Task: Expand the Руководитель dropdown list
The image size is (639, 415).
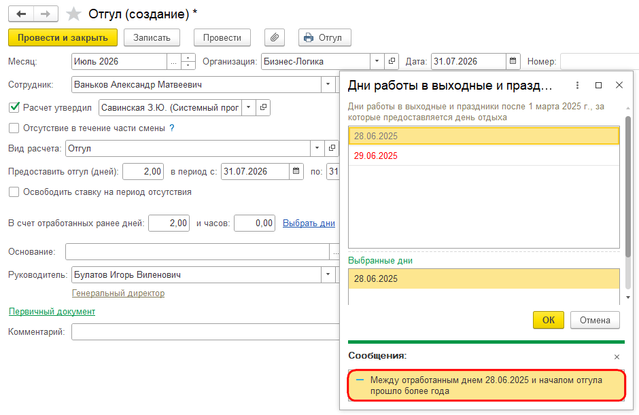Action: point(328,274)
